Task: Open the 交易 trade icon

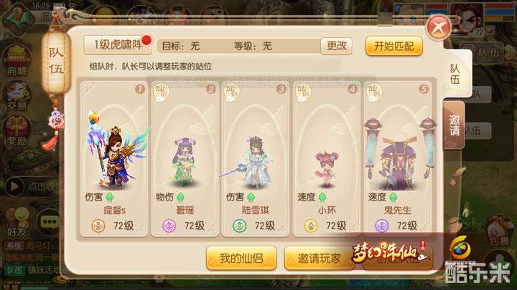Action: tap(17, 96)
